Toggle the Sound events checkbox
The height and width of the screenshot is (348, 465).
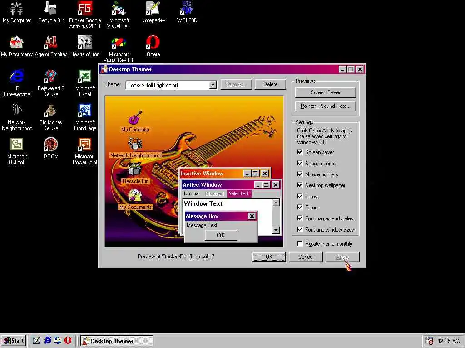tap(300, 163)
